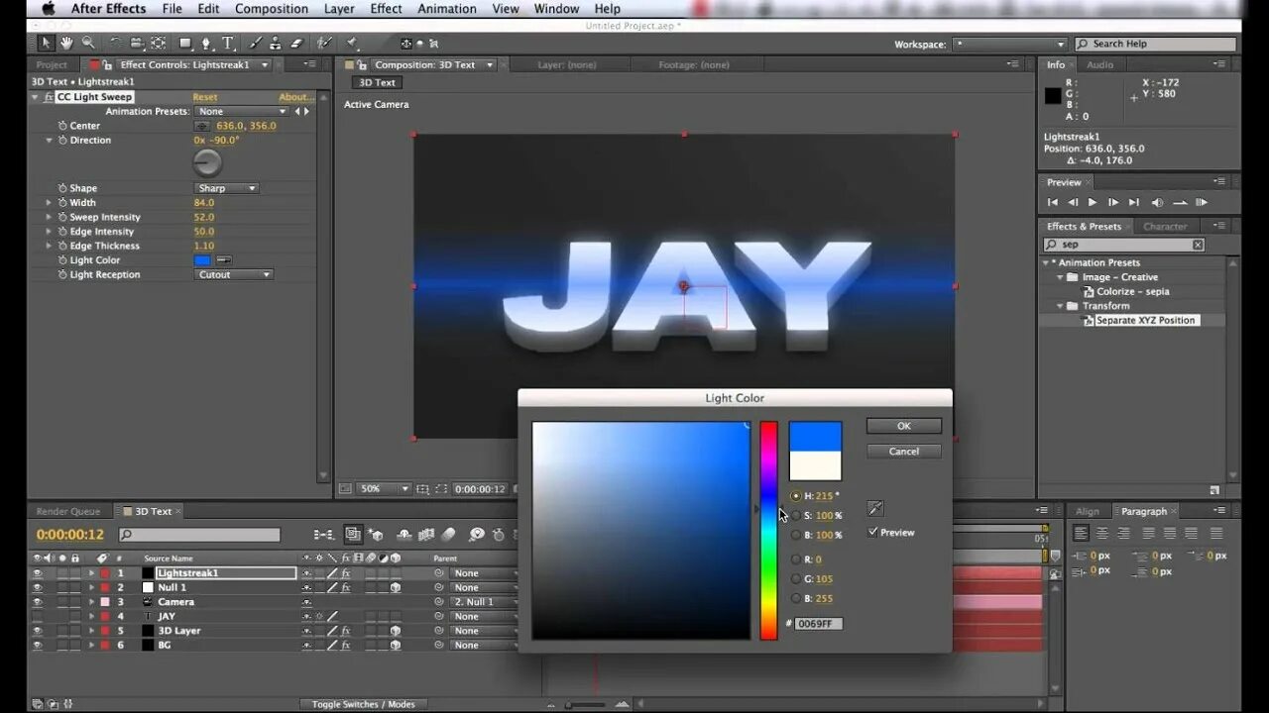Select the Pen tool
This screenshot has width=1269, height=713.
tap(206, 44)
